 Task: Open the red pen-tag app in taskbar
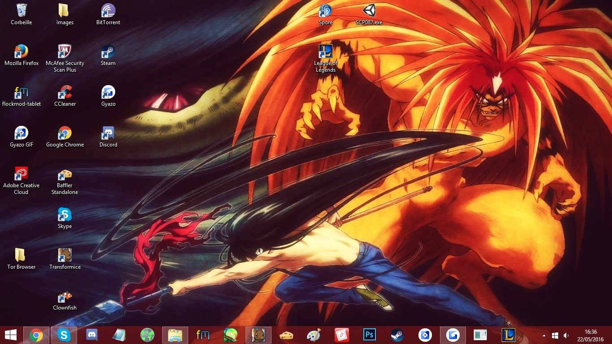point(342,335)
